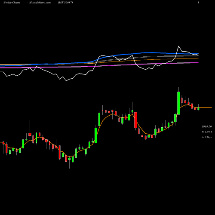215x215 pixels.
Task: Click the white line's highest peak
Action: tap(178, 46)
